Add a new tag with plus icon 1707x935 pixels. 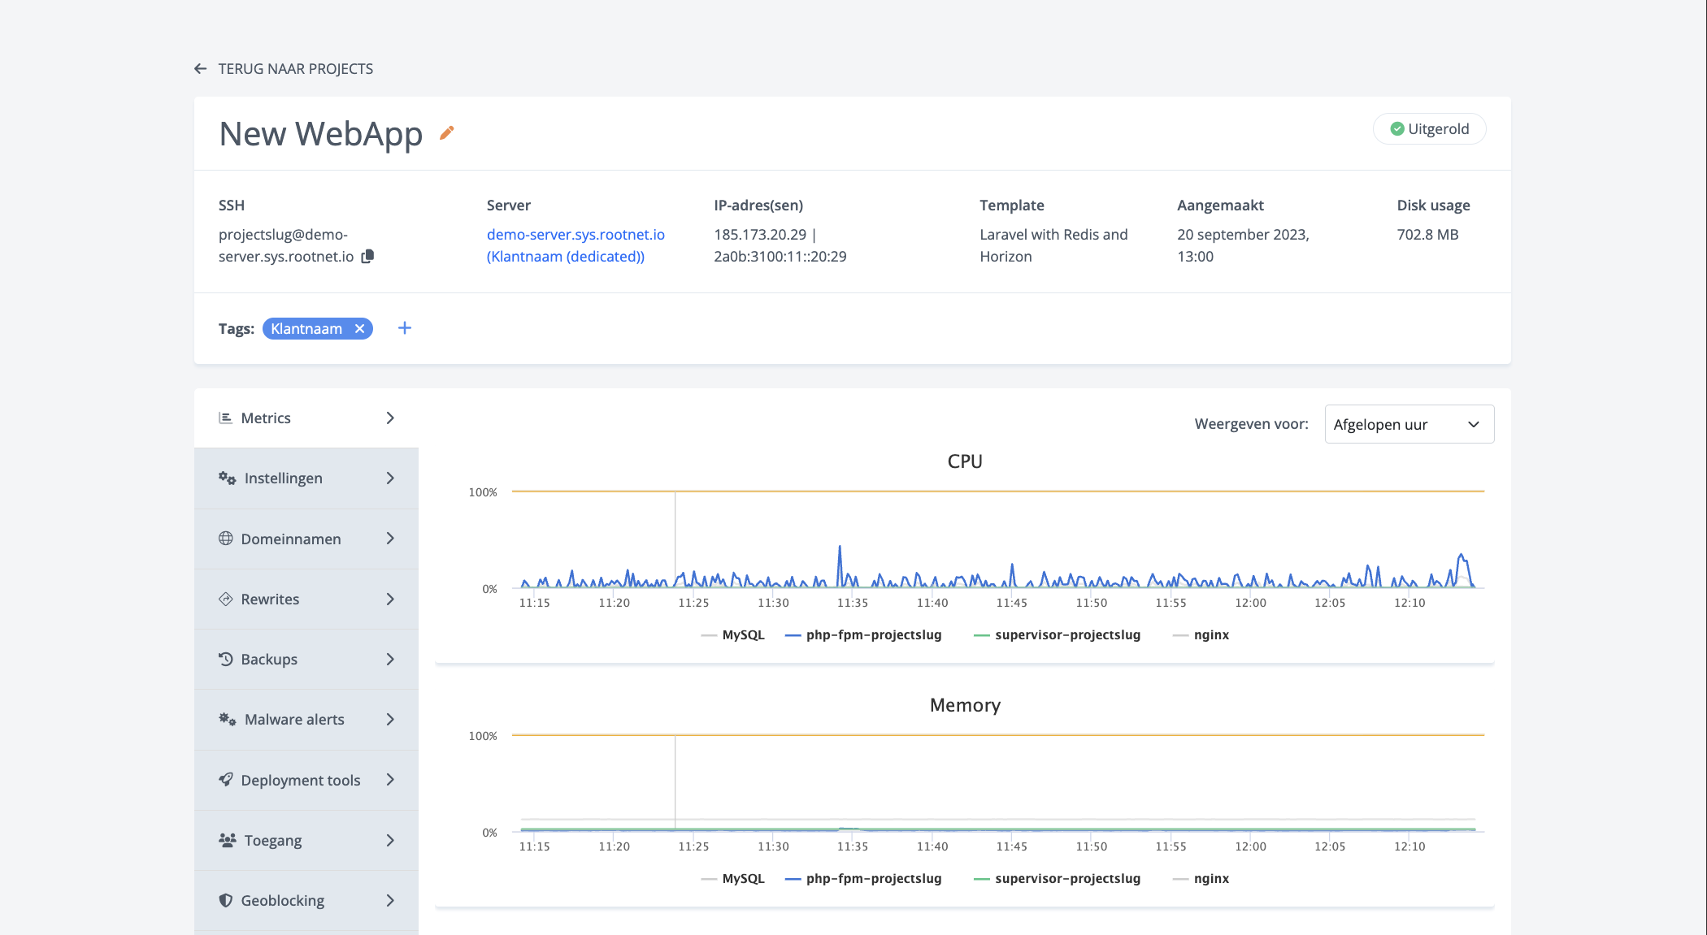click(x=404, y=328)
